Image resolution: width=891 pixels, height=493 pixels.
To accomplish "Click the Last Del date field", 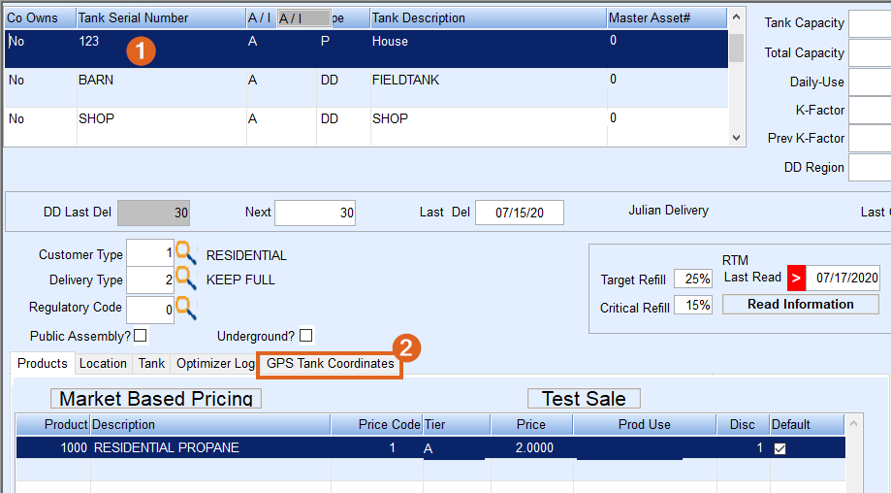I will [x=520, y=213].
